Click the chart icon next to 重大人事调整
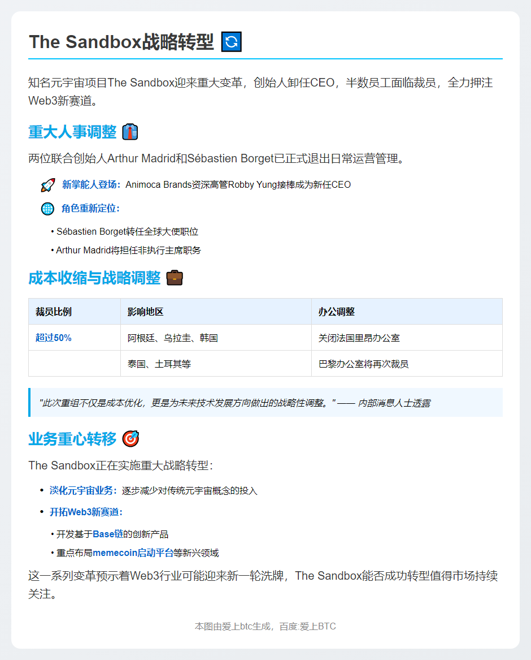 tap(131, 132)
